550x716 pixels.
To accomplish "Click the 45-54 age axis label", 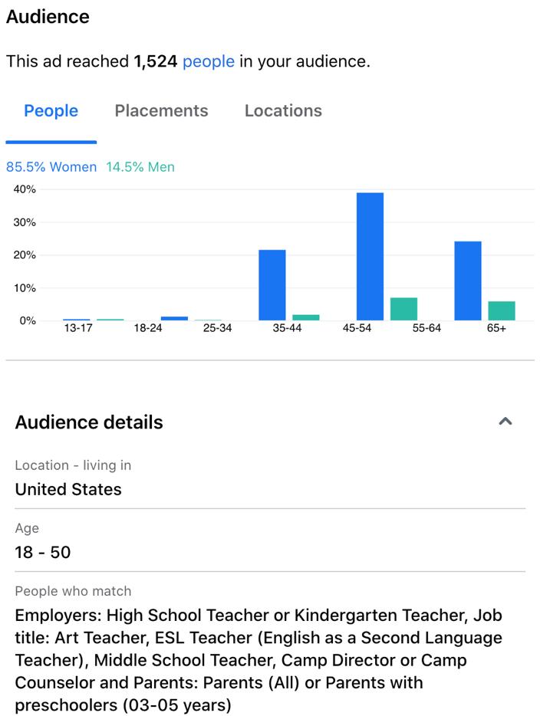I will point(357,328).
